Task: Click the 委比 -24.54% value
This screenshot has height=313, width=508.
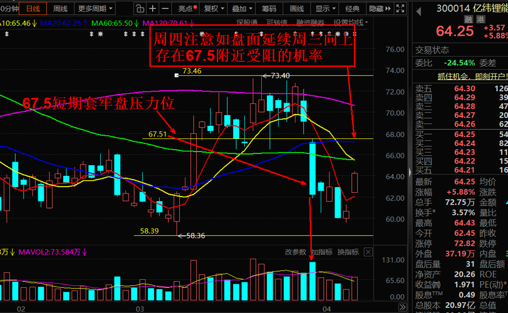Action: [459, 63]
